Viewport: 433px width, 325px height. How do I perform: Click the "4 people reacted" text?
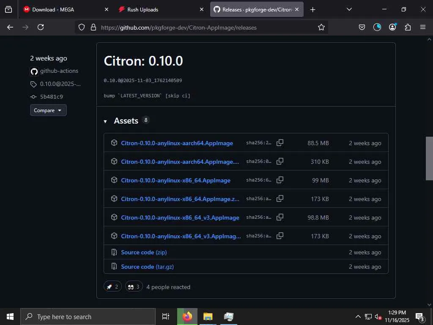click(168, 287)
